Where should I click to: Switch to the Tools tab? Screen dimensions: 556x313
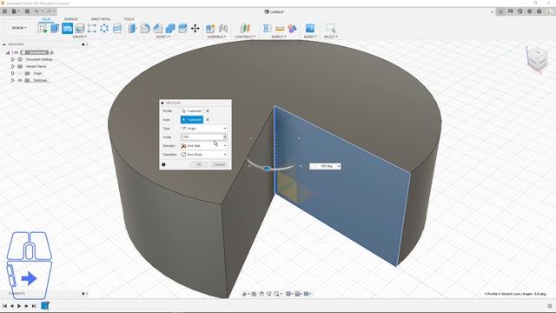(x=129, y=19)
